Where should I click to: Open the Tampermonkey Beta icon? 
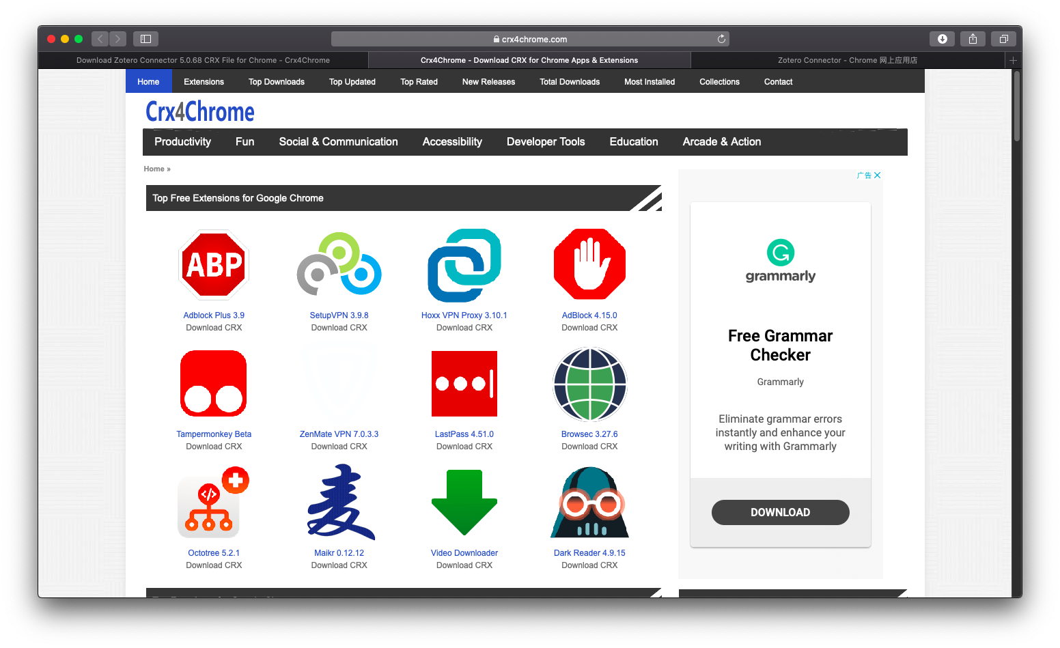pyautogui.click(x=214, y=383)
